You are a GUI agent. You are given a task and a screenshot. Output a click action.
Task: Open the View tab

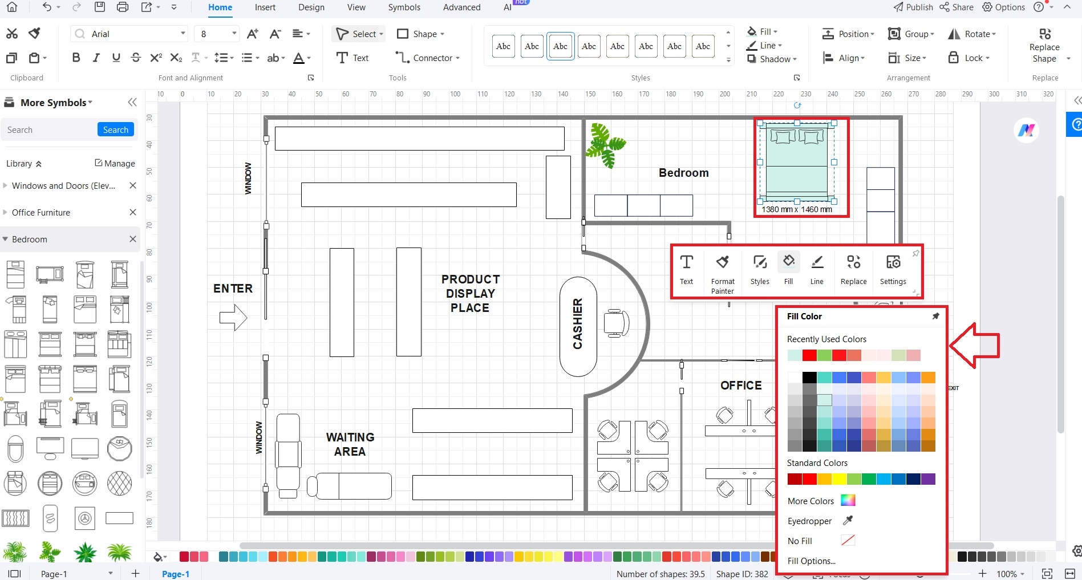click(356, 7)
